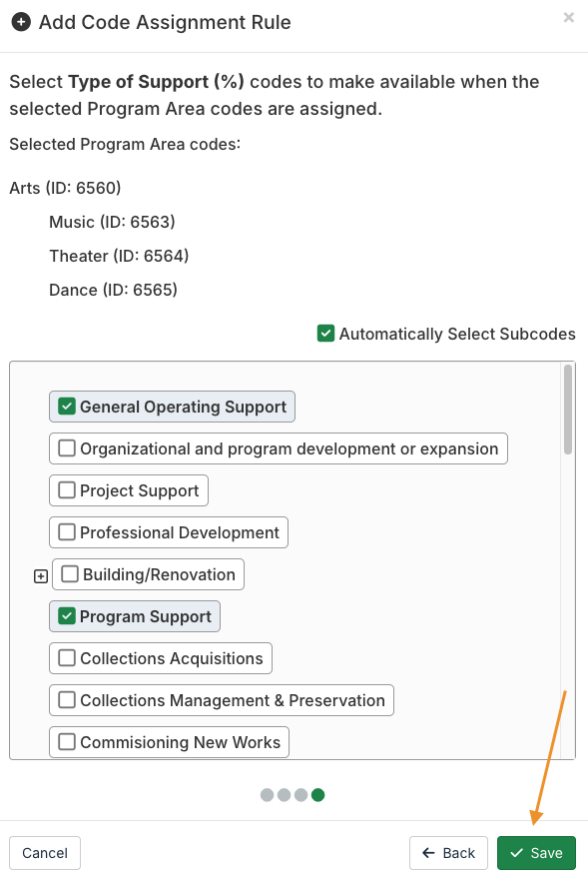Select Commisioning New Works checkbox

coord(67,741)
